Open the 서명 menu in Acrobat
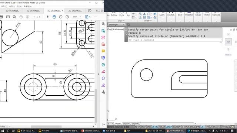Screen dimensions: 237x133 pyautogui.click(x=12, y=6)
